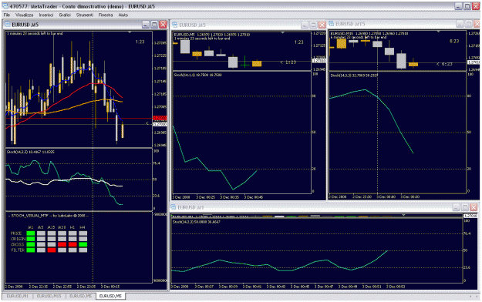
Task: Open the Inserisci menu
Action: tap(46, 15)
